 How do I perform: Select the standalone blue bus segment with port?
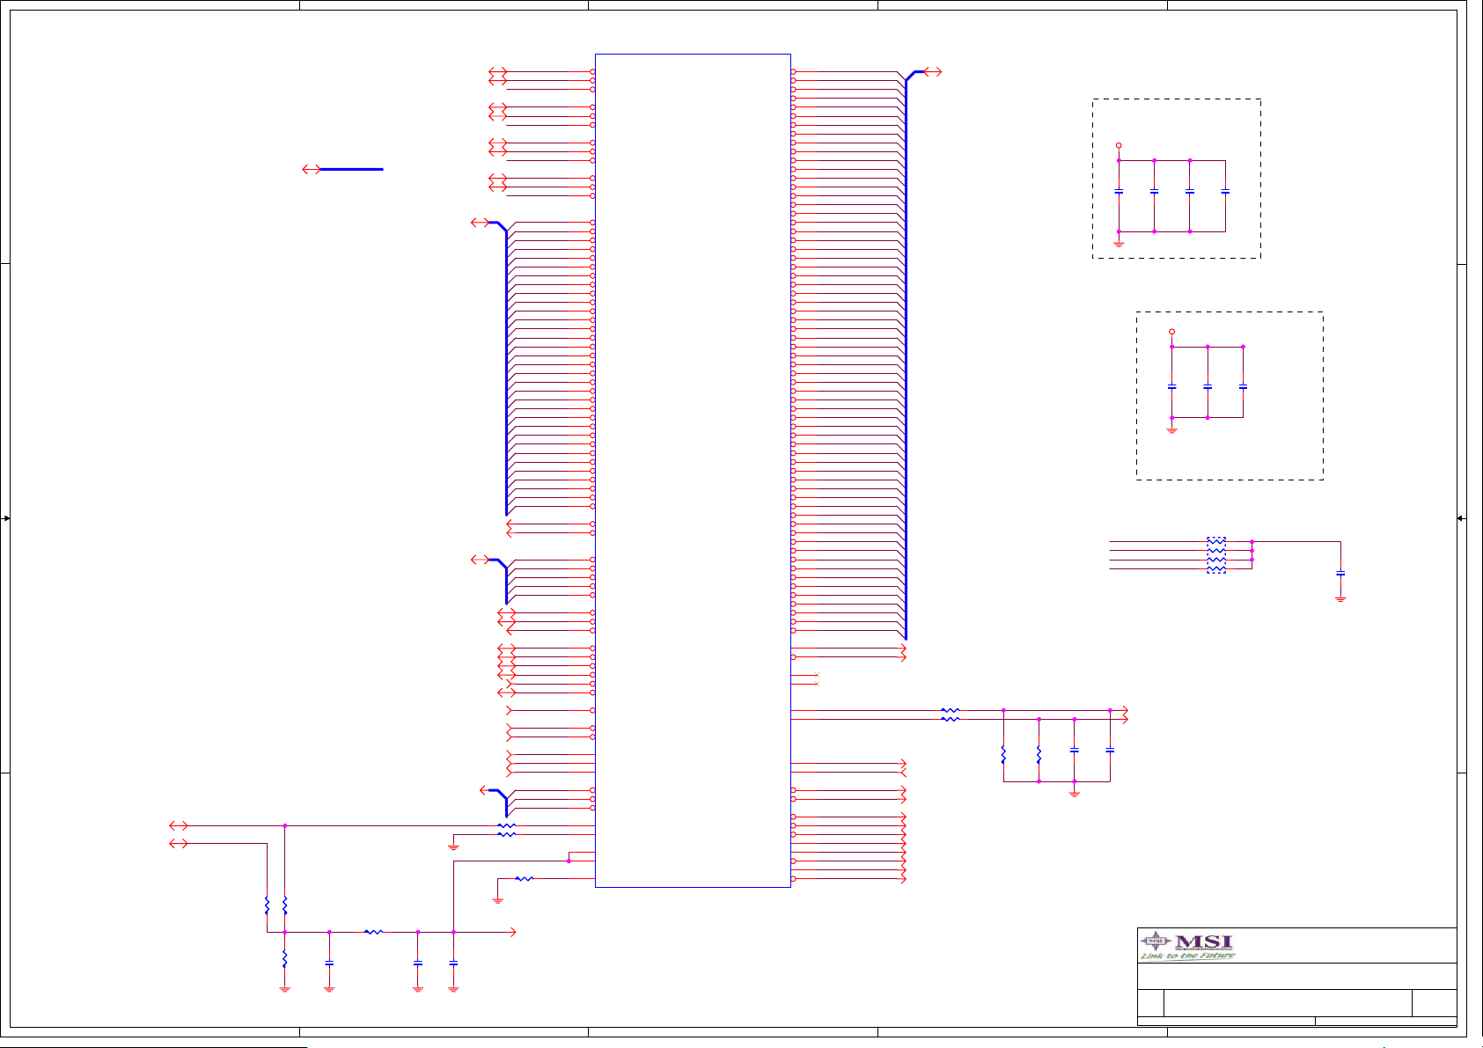tap(343, 169)
